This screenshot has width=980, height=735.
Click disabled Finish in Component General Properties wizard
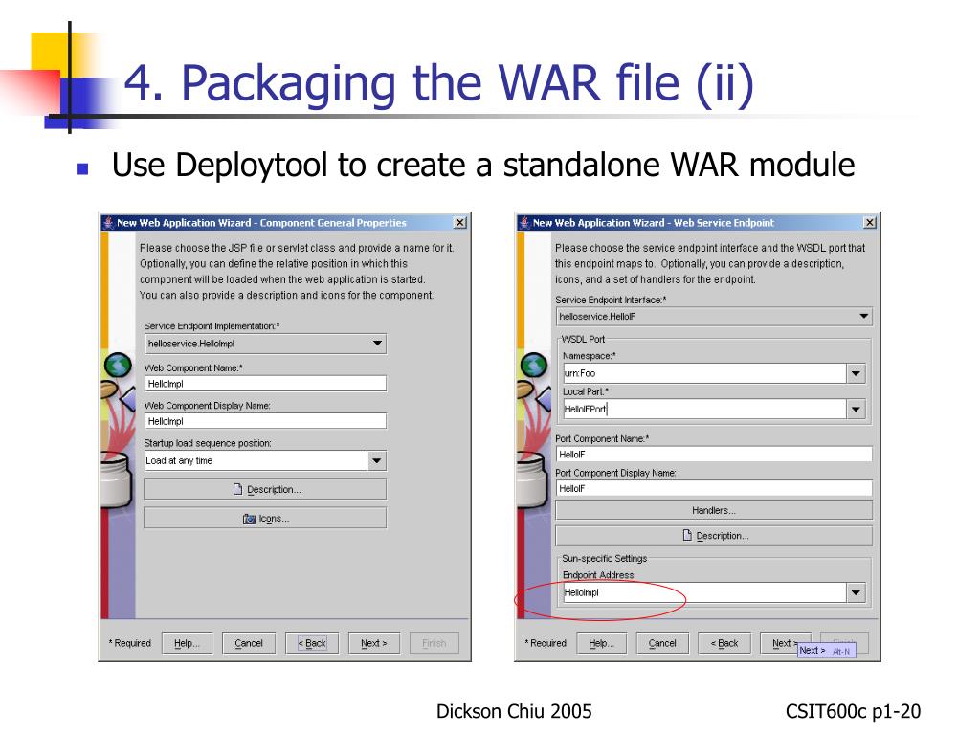[x=434, y=643]
